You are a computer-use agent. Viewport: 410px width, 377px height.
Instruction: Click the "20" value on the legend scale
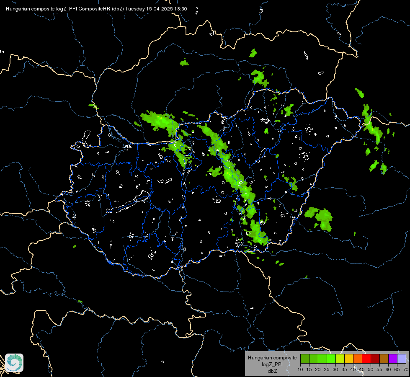click(318, 370)
